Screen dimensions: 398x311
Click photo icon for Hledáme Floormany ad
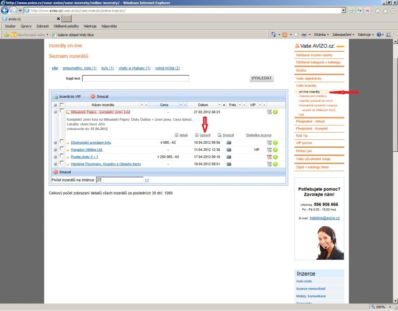(229, 164)
